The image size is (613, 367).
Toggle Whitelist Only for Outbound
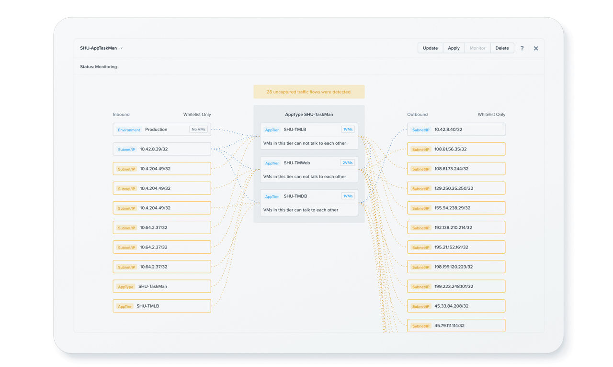pyautogui.click(x=491, y=115)
